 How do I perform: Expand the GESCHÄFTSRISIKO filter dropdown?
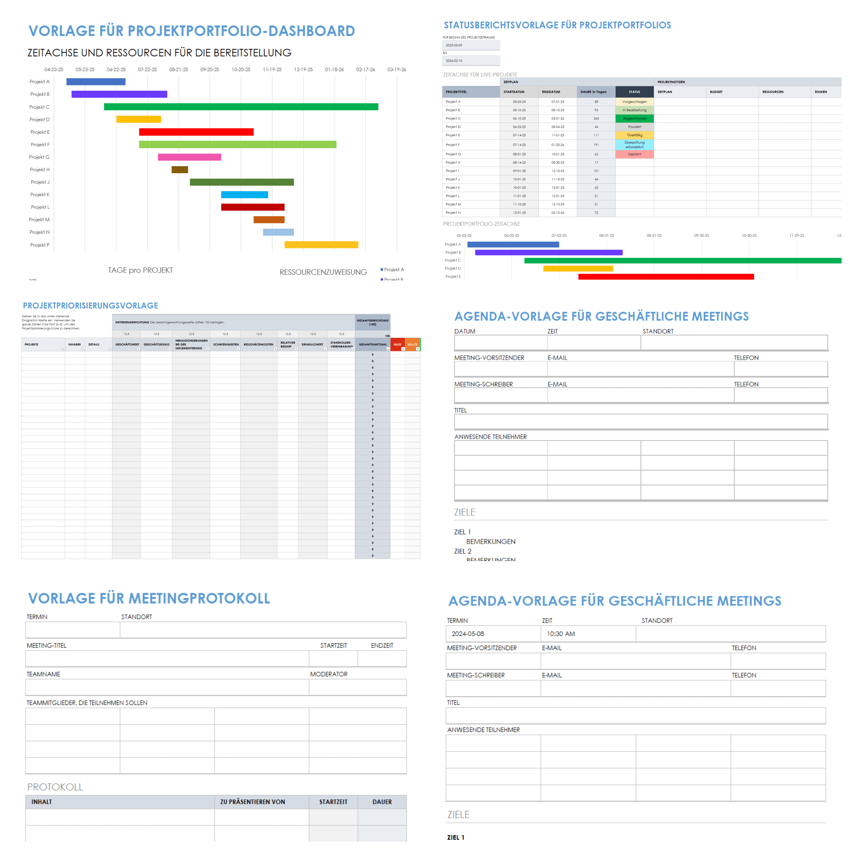click(x=170, y=349)
